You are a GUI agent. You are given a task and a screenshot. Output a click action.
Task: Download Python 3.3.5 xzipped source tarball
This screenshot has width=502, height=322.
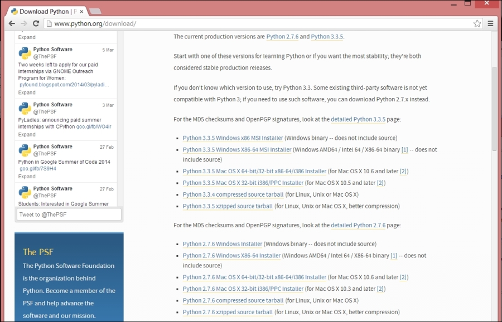228,206
